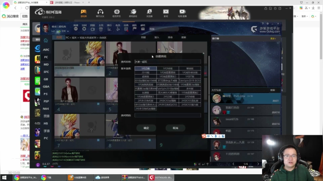This screenshot has width=323, height=181.
Task: Choose the 1代BT版 version option
Action: click(x=190, y=76)
